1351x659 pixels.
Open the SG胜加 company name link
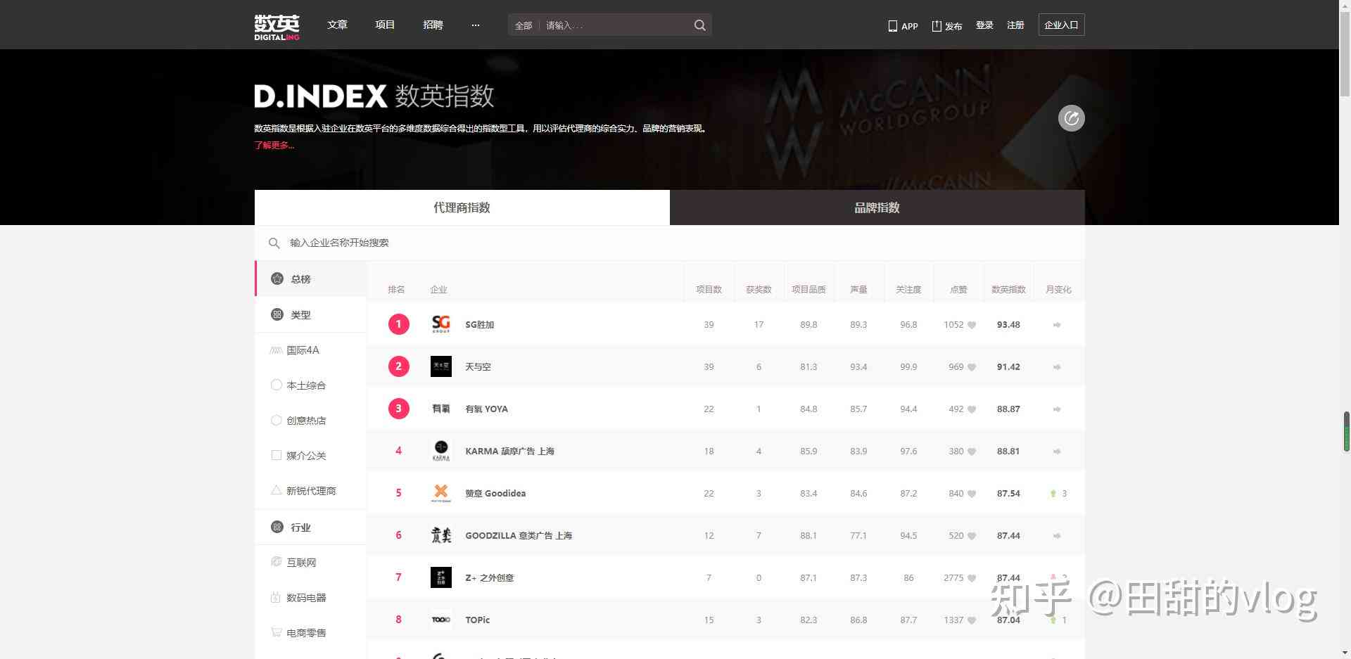tap(480, 324)
